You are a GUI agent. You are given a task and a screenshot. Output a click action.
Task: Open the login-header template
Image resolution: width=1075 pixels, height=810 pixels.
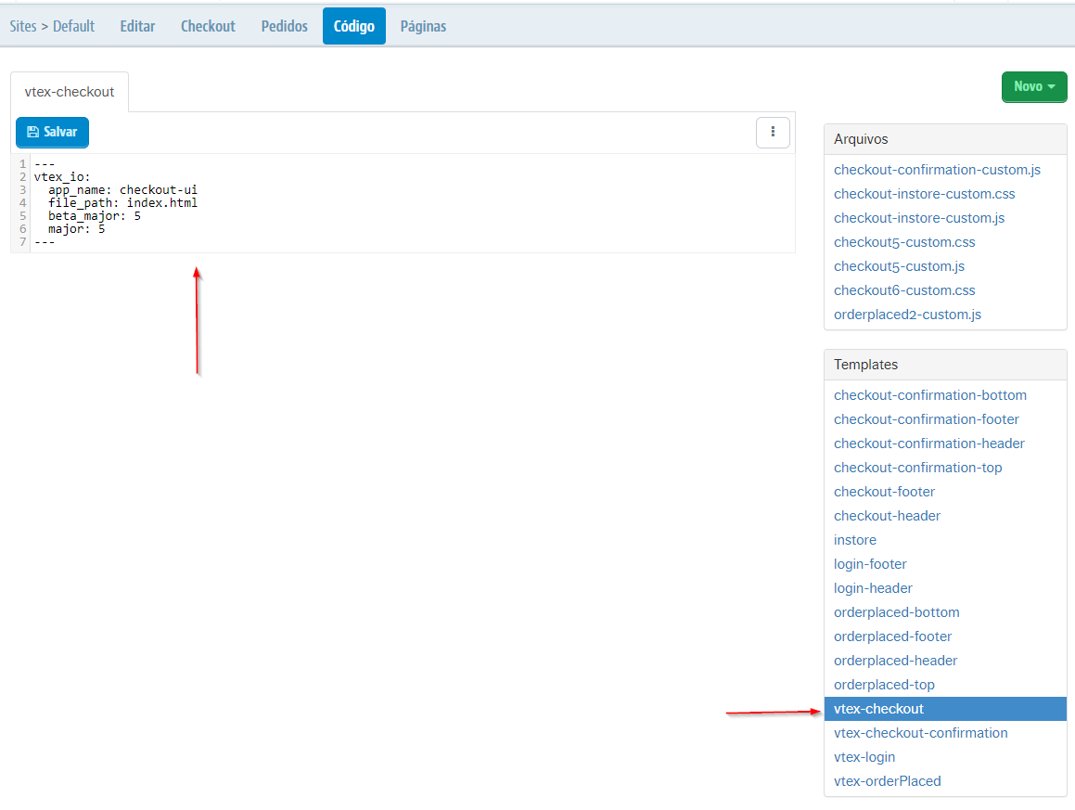[x=873, y=587]
